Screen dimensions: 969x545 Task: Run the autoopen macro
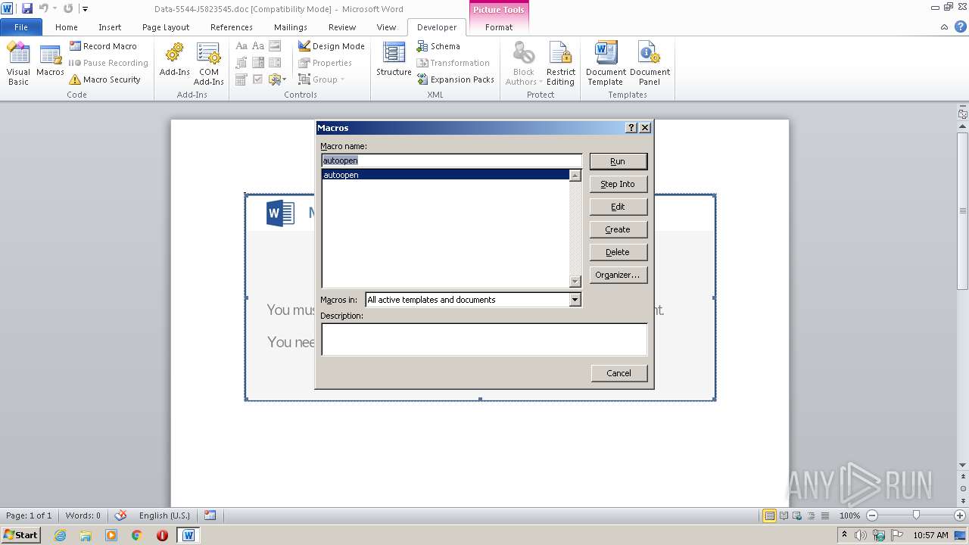pos(618,161)
